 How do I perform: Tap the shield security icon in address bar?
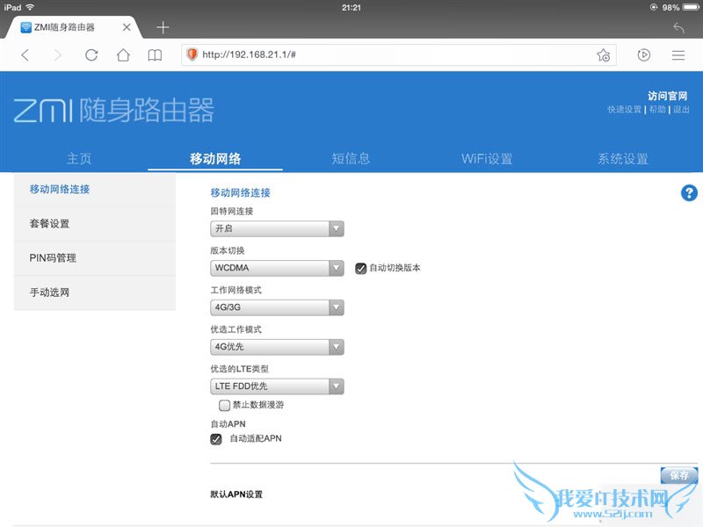point(192,54)
